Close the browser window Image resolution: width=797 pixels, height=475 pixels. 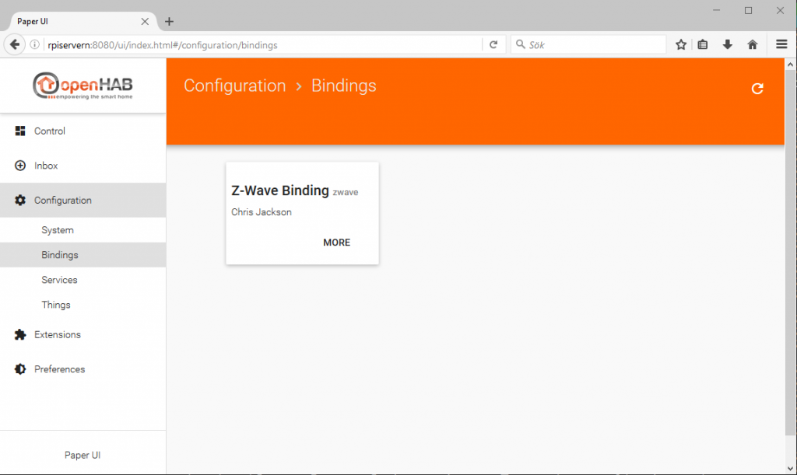pos(780,10)
